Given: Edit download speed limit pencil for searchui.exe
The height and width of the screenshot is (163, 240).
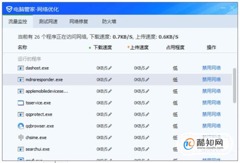Looking at the screenshot, I should tap(110, 149).
